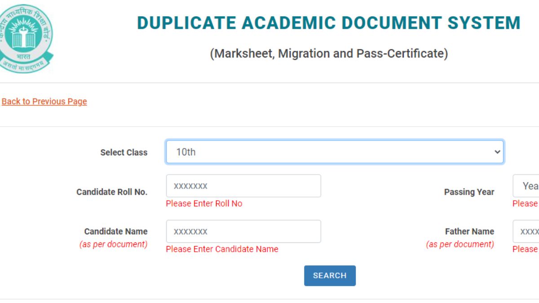Click the '(as per document)' note under Father Name

[460, 245]
